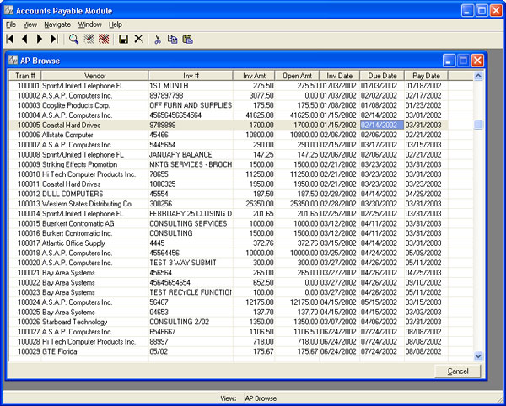Viewport: 506px width, 406px height.
Task: Select vendor Allstate Computer
Action: (67, 135)
